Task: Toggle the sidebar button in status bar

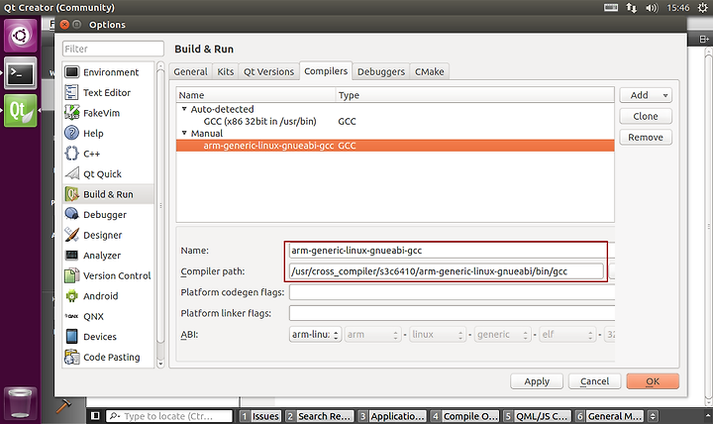Action: (95, 416)
